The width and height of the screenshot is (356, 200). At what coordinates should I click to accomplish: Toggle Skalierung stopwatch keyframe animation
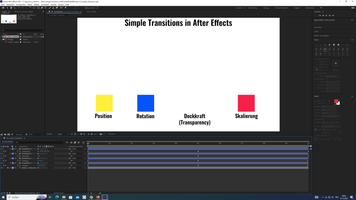18,151
